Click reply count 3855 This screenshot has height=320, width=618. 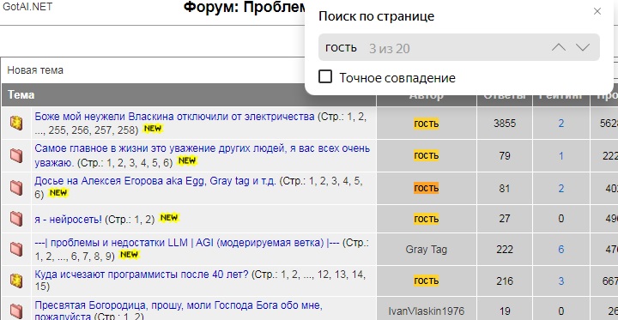pyautogui.click(x=505, y=124)
